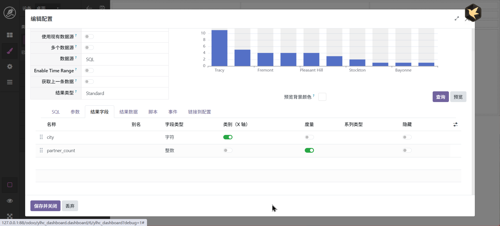The height and width of the screenshot is (226, 500).
Task: Click the expand dialog fullscreen icon
Action: click(x=457, y=19)
